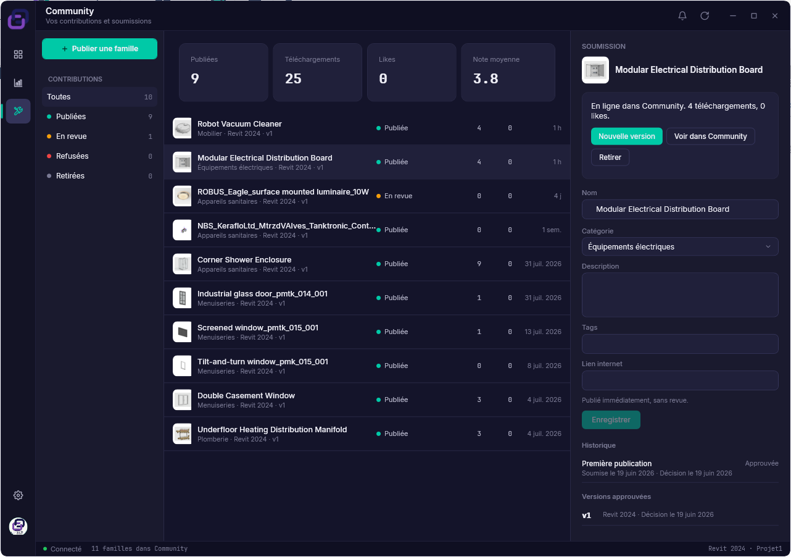This screenshot has height=557, width=791.
Task: Click Voir dans Community button
Action: (710, 136)
